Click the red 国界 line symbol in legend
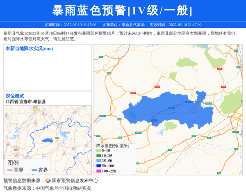 10,170
